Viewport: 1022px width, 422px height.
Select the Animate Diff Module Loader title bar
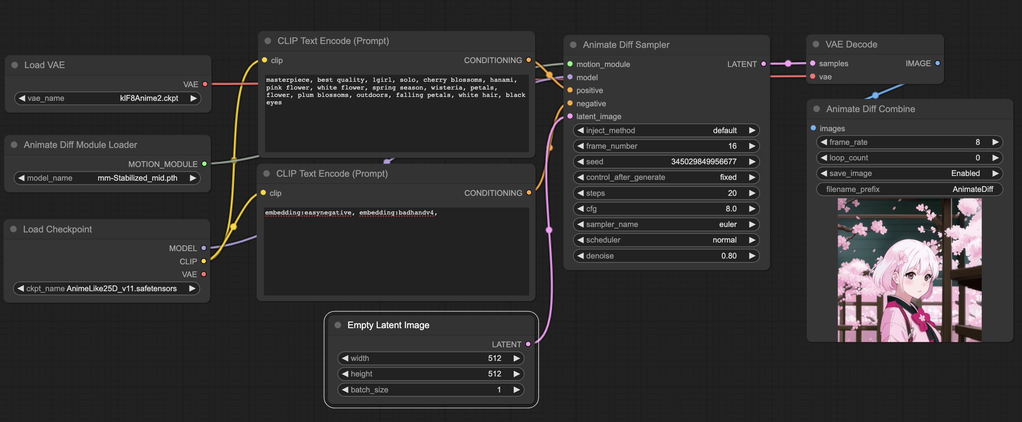tap(80, 145)
